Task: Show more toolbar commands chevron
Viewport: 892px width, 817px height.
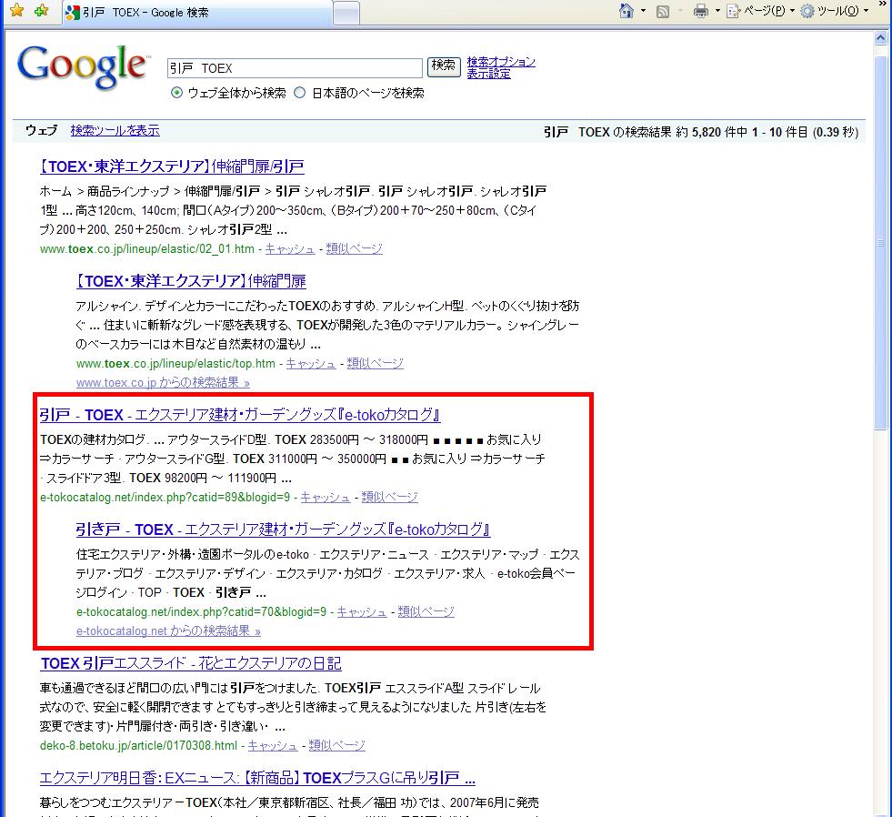Action: point(880,11)
